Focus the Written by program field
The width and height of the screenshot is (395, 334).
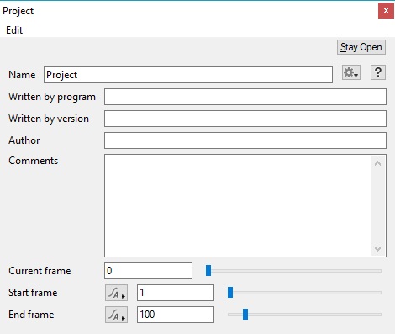coord(245,97)
